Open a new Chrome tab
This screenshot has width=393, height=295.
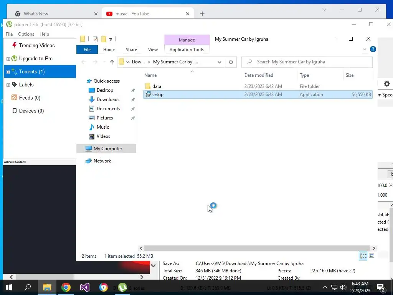point(202,14)
